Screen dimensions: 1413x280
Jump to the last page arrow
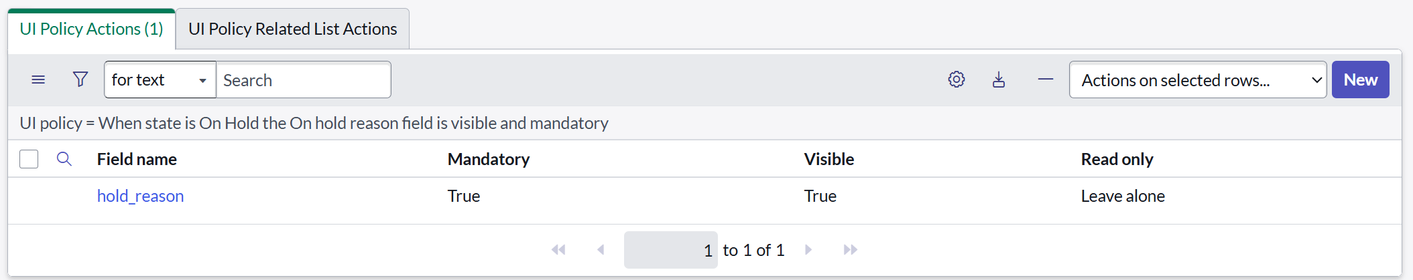click(851, 250)
